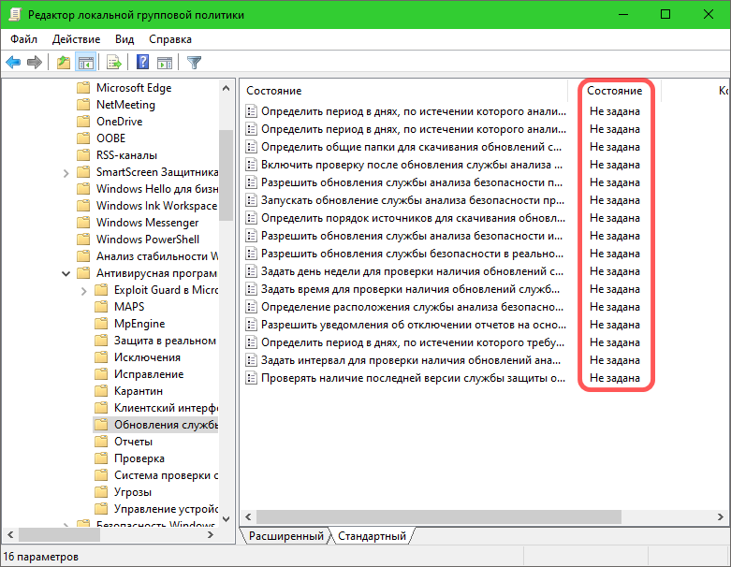
Task: Switch to the Стандартный tab
Action: click(372, 536)
